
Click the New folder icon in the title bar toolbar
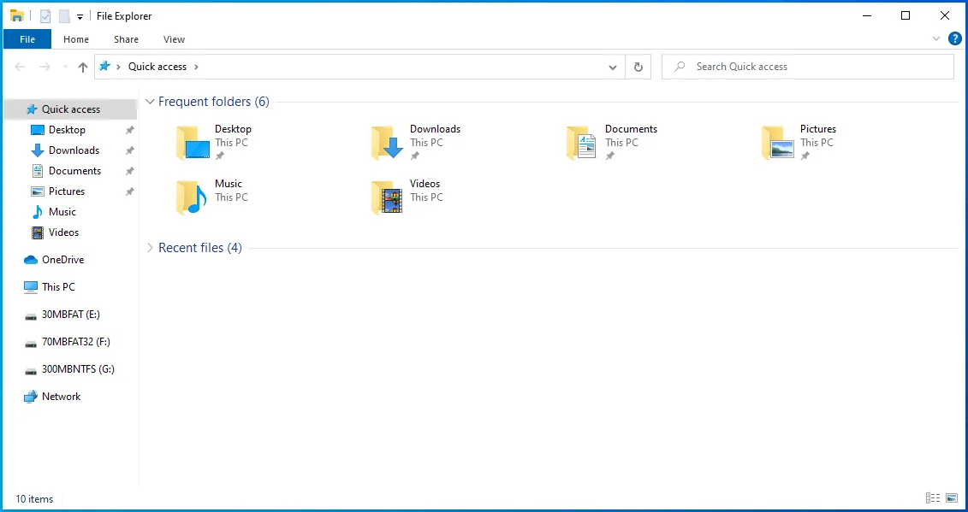point(64,16)
